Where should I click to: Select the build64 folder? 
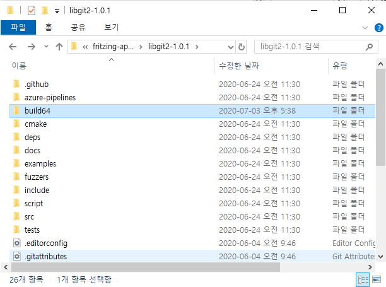pyautogui.click(x=192, y=111)
